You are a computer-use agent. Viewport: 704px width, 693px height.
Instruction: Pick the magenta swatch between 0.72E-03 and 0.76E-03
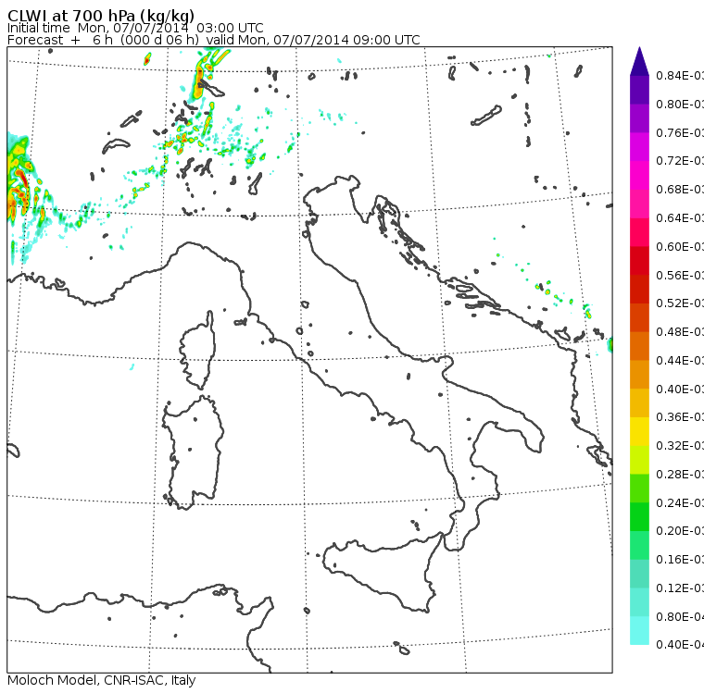[639, 147]
